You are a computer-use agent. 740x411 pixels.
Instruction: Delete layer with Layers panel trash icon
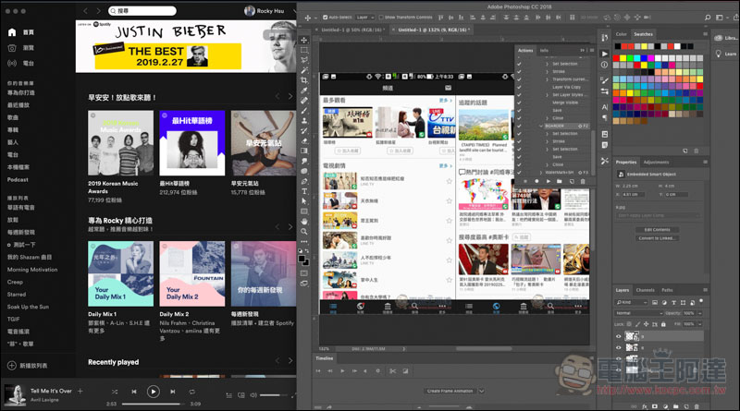[x=697, y=406]
